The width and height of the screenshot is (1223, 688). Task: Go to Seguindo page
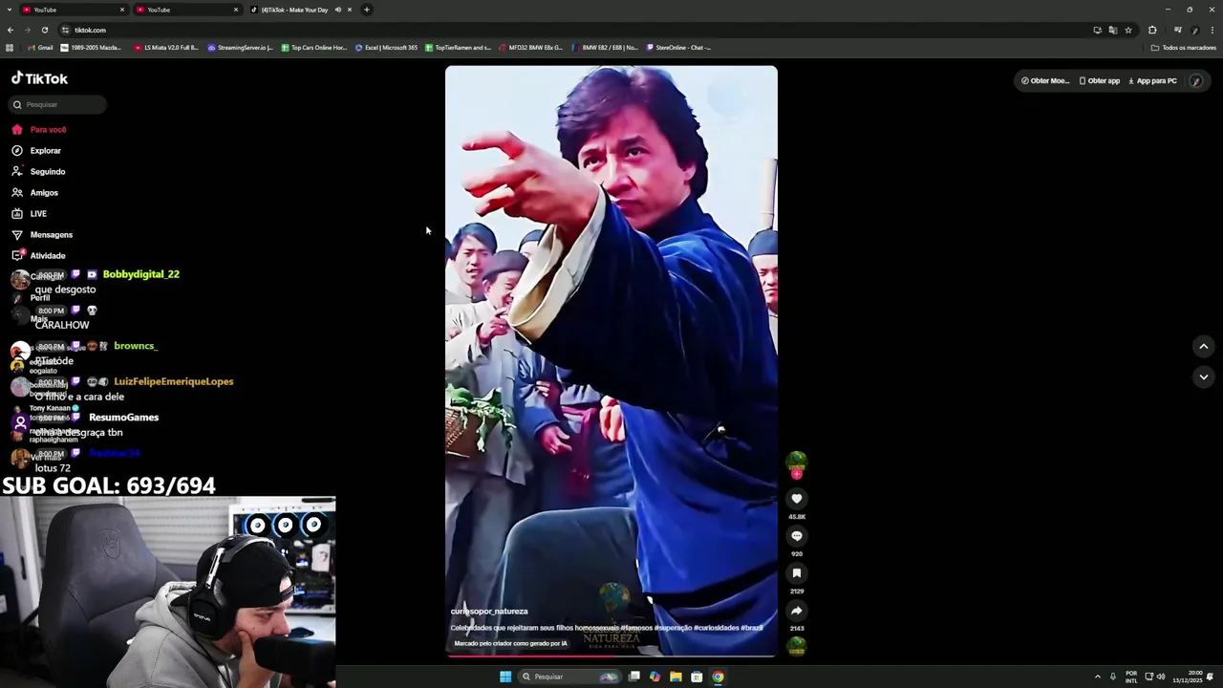(38, 172)
